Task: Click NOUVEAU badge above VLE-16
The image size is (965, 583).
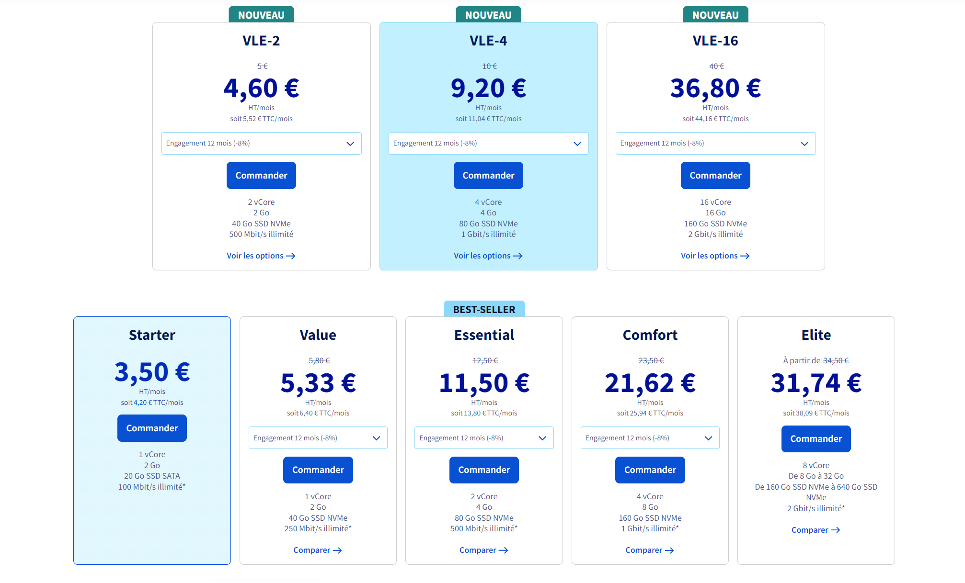Action: coord(715,15)
